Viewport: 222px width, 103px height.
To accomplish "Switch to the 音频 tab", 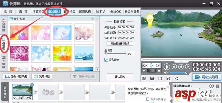I will [23, 12].
